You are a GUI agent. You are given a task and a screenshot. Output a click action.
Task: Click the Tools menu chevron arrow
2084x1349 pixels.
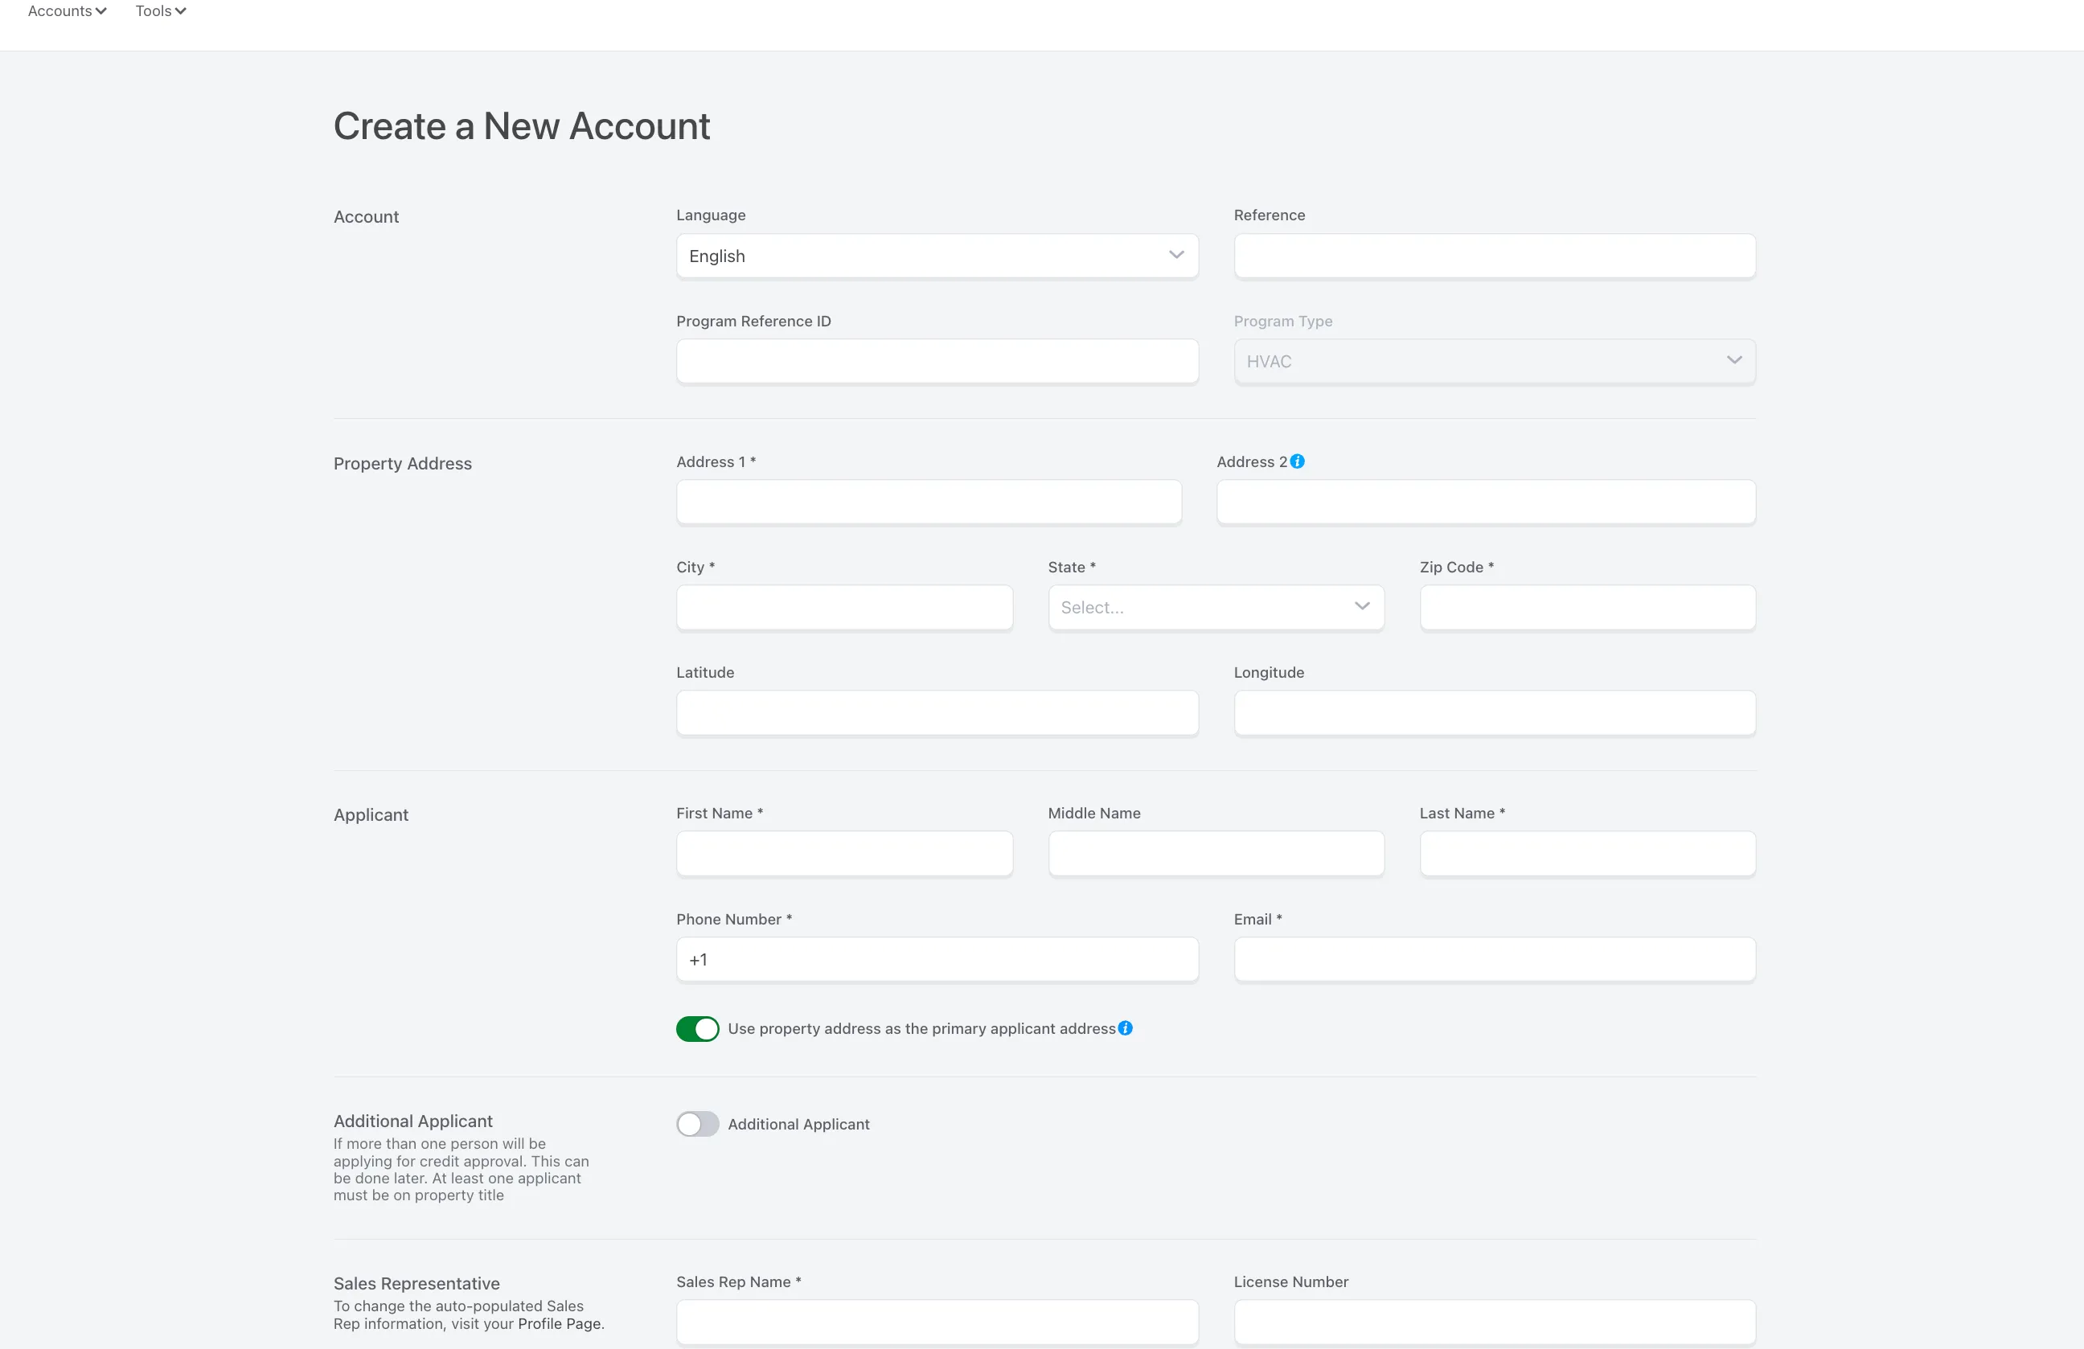(x=180, y=11)
